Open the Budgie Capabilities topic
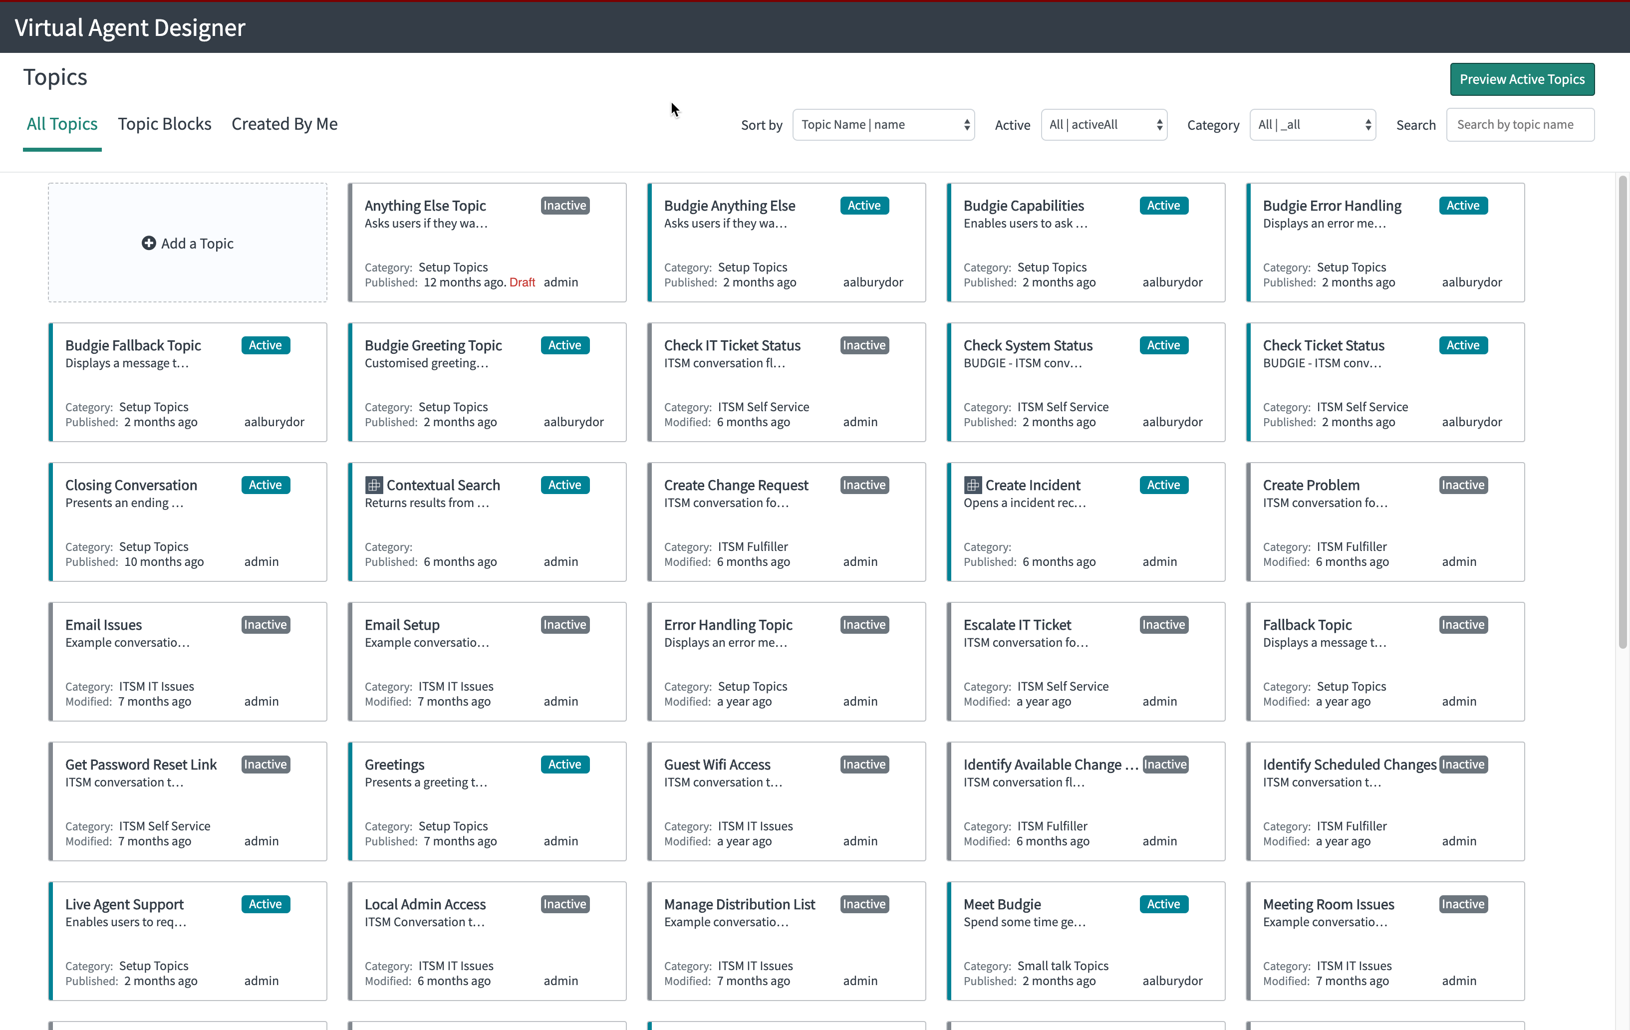 pyautogui.click(x=1086, y=243)
